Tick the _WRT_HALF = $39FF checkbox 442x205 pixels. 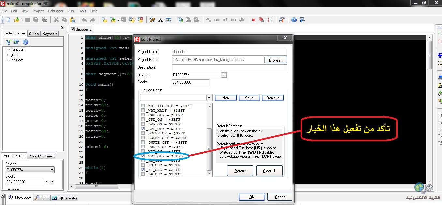click(x=143, y=111)
